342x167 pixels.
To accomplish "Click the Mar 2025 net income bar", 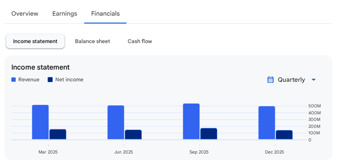I will click(58, 134).
